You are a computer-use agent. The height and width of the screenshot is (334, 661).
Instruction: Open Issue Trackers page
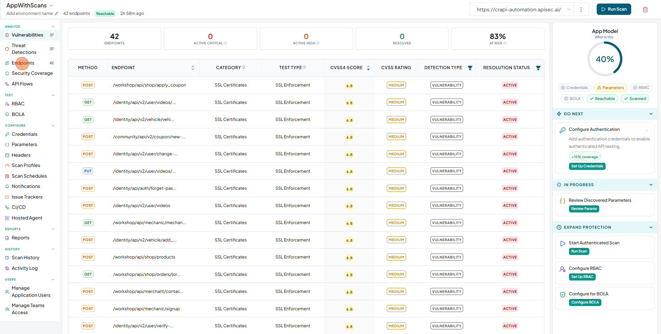click(27, 197)
